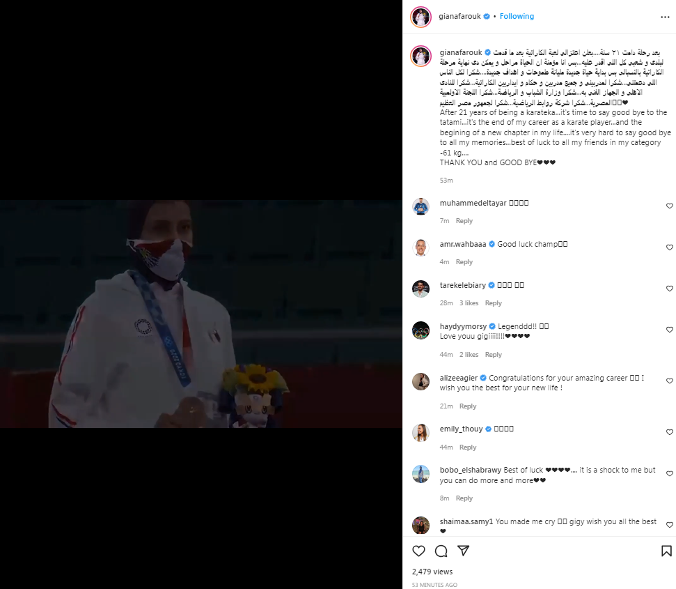Reply to alizeeagier's comment
This screenshot has width=676, height=589.
[468, 406]
